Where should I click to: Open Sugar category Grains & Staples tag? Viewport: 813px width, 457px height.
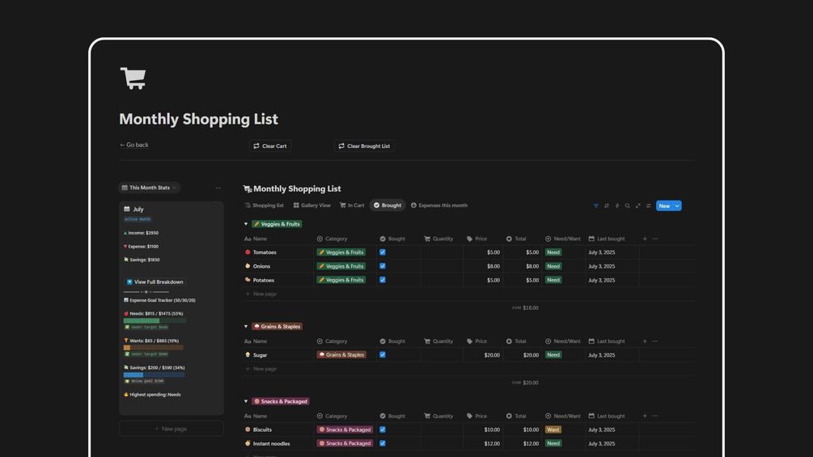coord(341,355)
